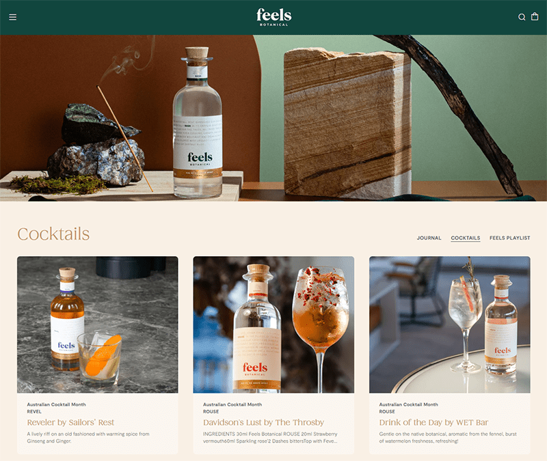The width and height of the screenshot is (547, 461).
Task: Switch to the Journal tab
Action: point(429,238)
